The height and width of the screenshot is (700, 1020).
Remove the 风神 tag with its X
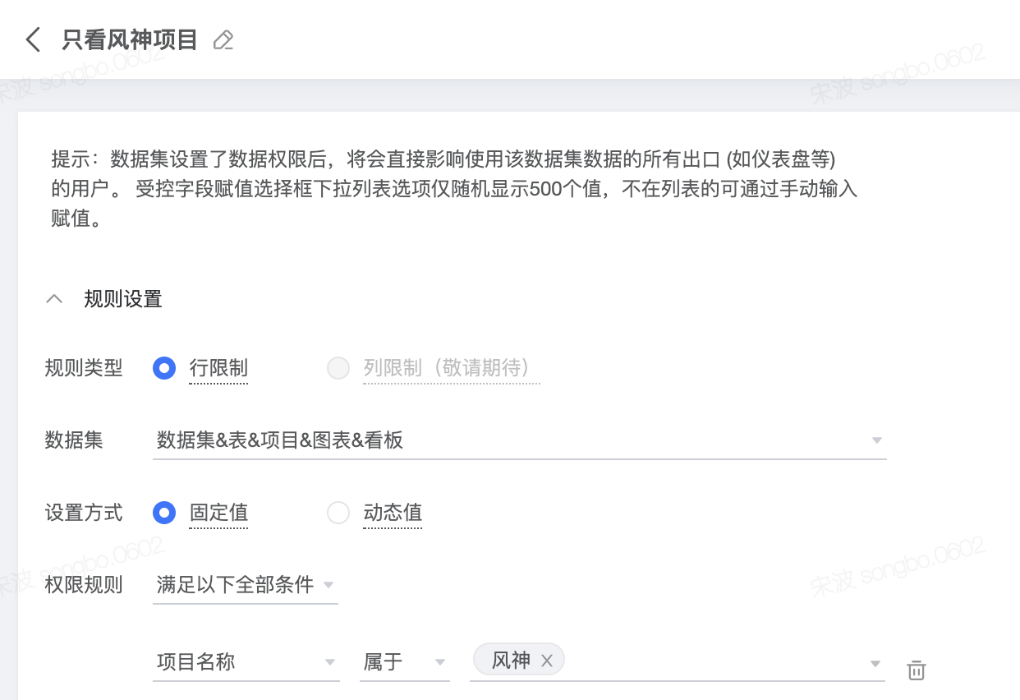(x=547, y=660)
